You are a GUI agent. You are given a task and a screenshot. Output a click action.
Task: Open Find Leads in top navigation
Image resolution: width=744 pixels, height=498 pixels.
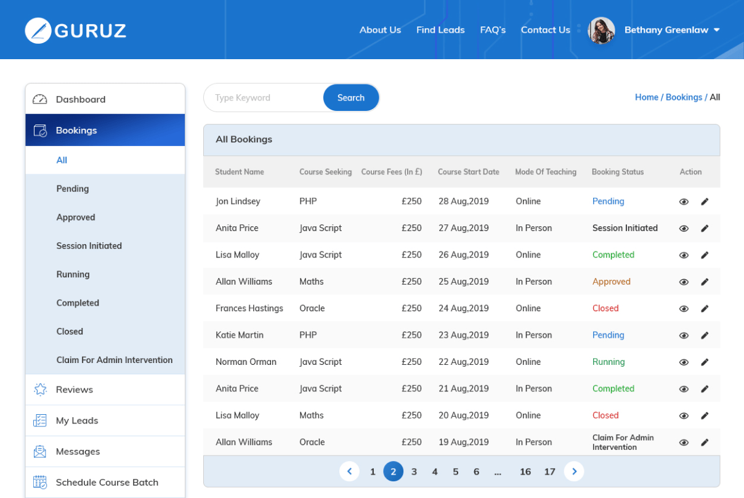[440, 30]
